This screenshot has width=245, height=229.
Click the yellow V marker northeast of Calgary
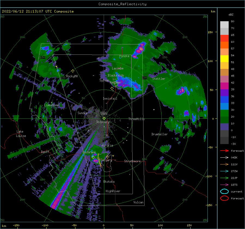[113, 156]
